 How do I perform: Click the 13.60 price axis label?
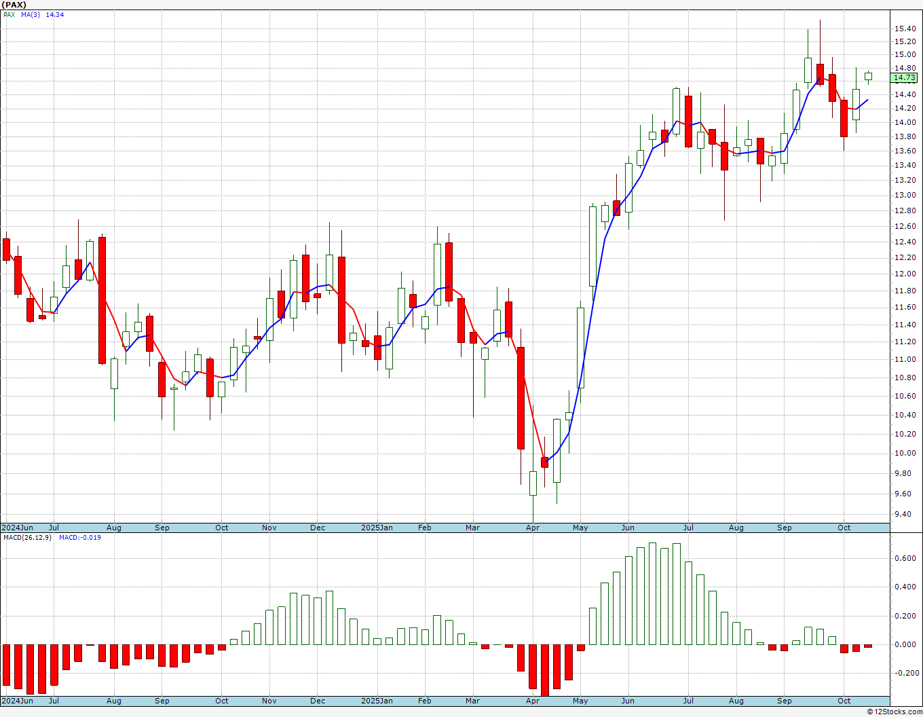(905, 151)
